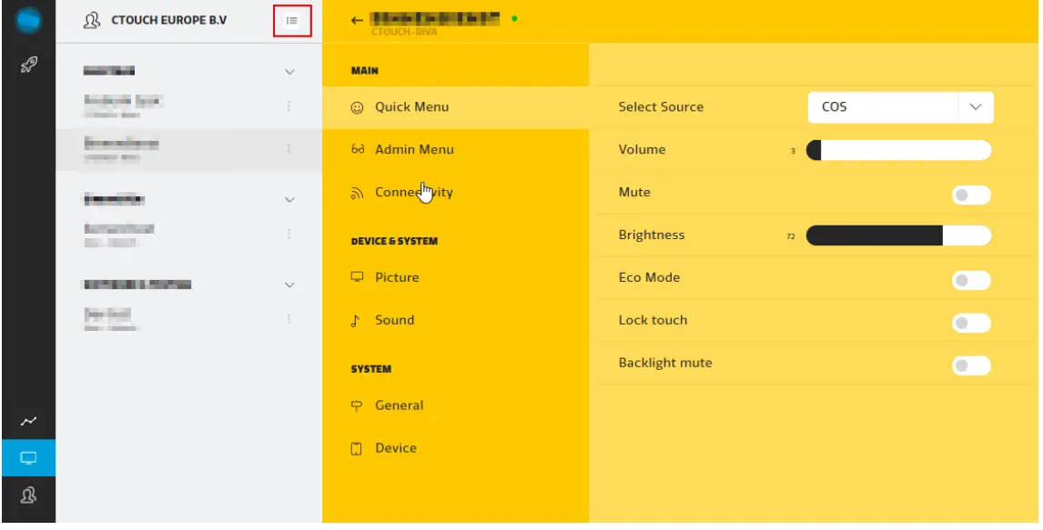Enable Eco Mode switch
Image resolution: width=1043 pixels, height=530 pixels.
pyautogui.click(x=971, y=280)
